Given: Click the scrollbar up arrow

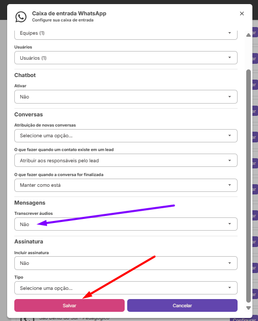Looking at the screenshot, I should pos(248,35).
